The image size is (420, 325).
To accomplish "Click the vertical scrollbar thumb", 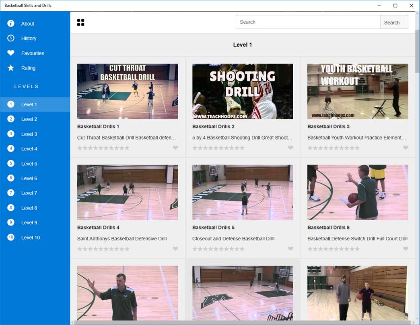I will [x=417, y=51].
